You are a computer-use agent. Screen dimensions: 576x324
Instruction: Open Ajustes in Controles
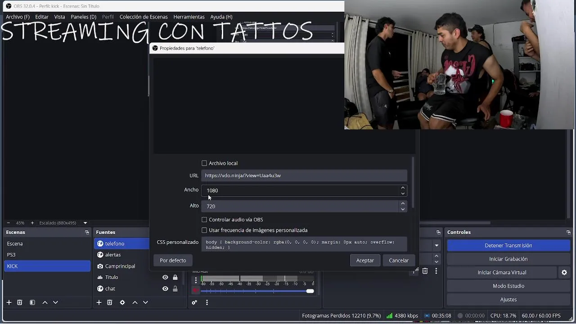[x=508, y=299]
